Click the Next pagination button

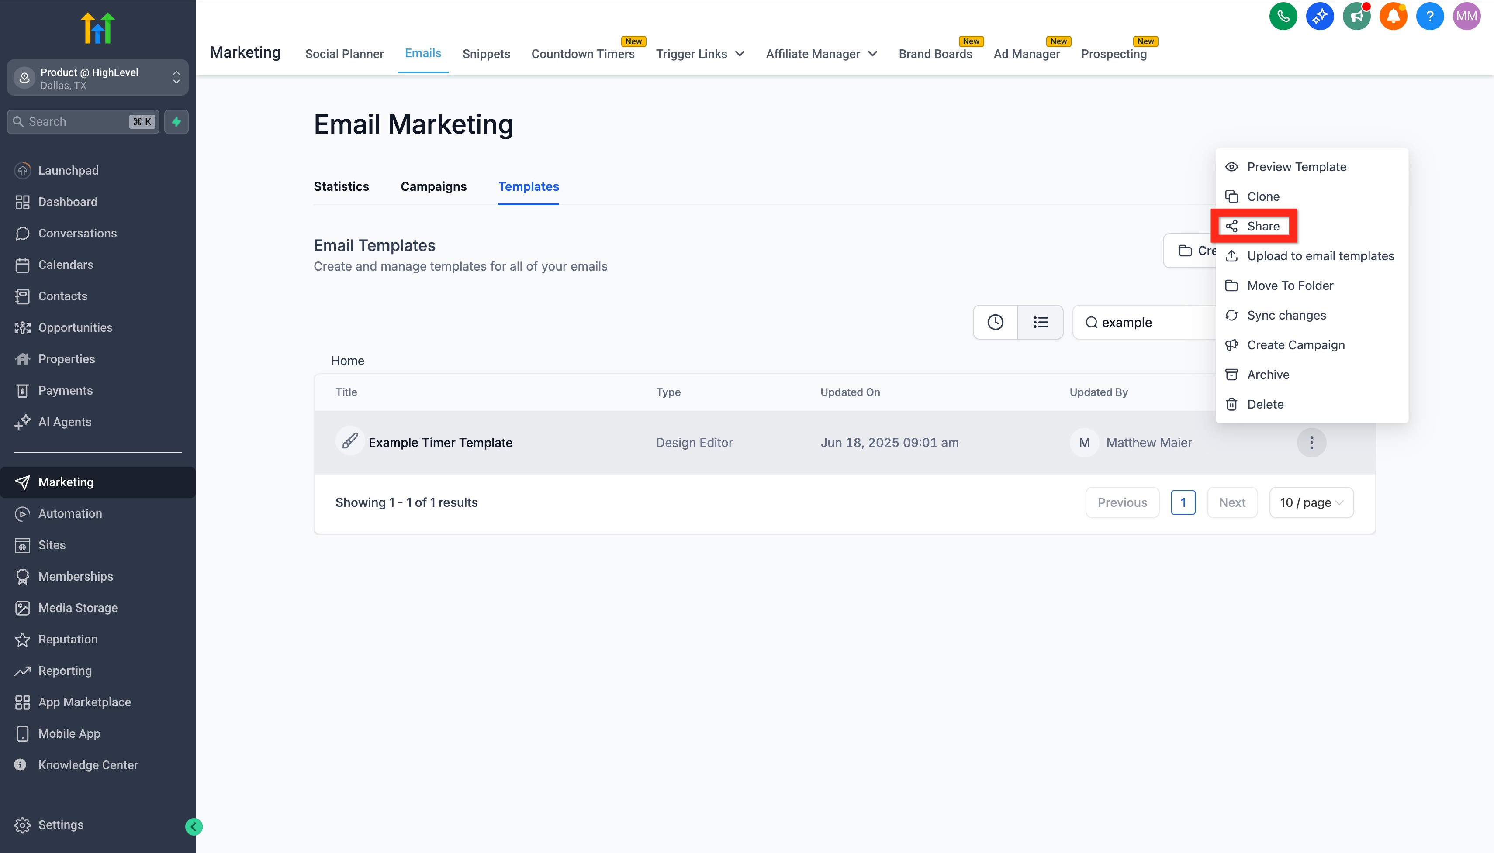pos(1232,502)
